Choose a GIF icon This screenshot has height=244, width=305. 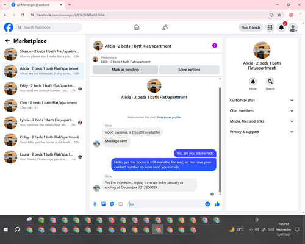click(x=121, y=204)
